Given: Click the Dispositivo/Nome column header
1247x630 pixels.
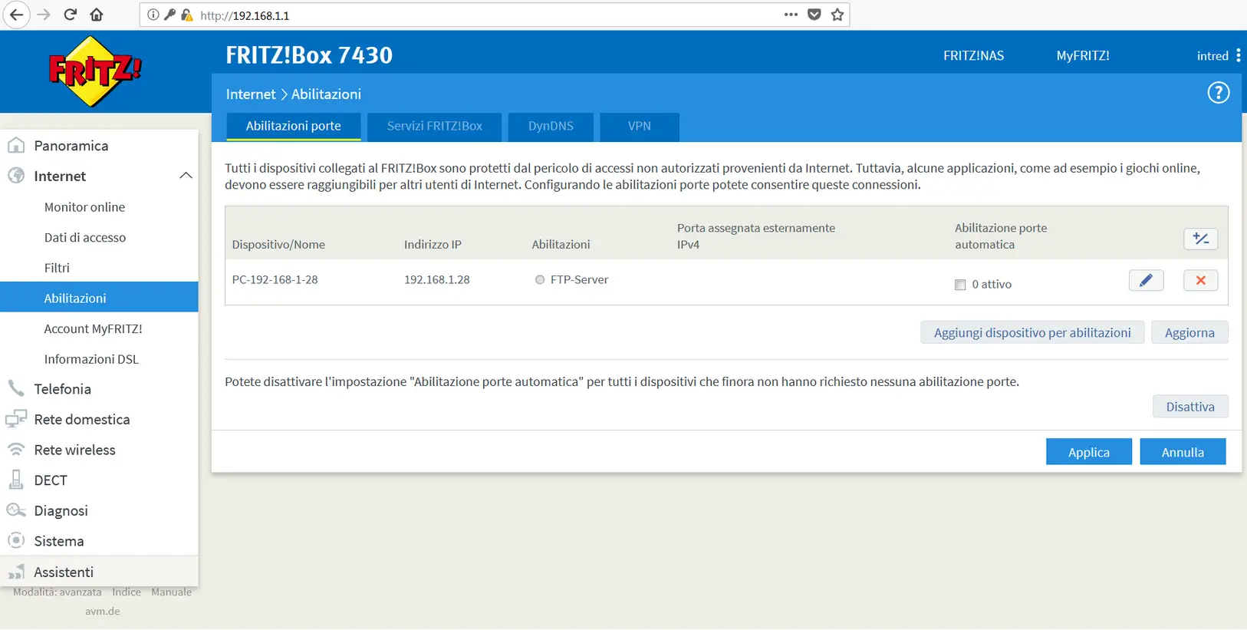Looking at the screenshot, I should (278, 244).
